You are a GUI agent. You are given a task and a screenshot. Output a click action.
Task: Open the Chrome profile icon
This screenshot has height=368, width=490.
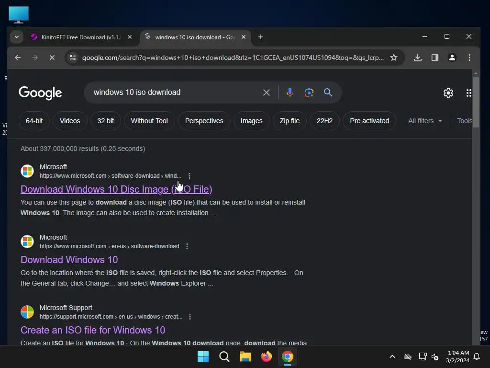452,57
